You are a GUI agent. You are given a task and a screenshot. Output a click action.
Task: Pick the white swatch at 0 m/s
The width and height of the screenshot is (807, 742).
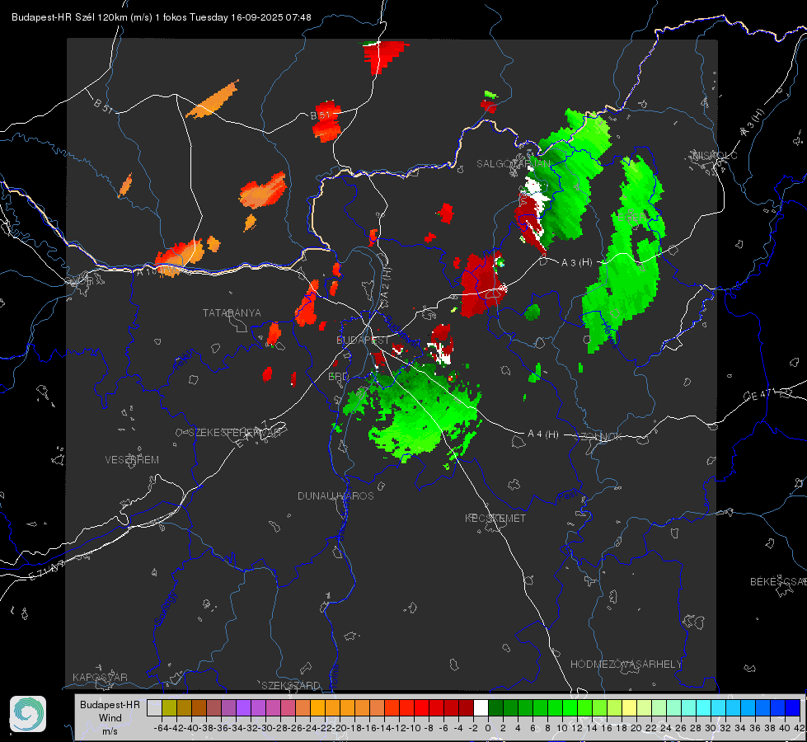point(481,708)
